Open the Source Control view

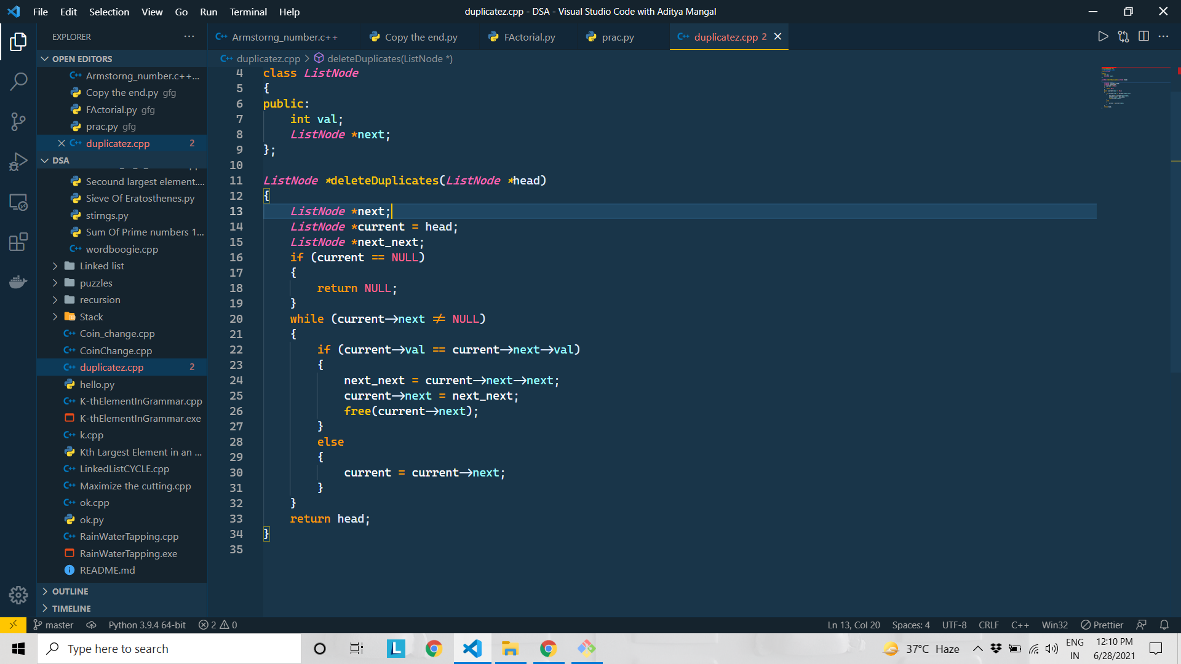click(x=18, y=121)
